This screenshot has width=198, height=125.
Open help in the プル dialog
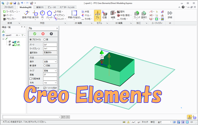point(51,34)
